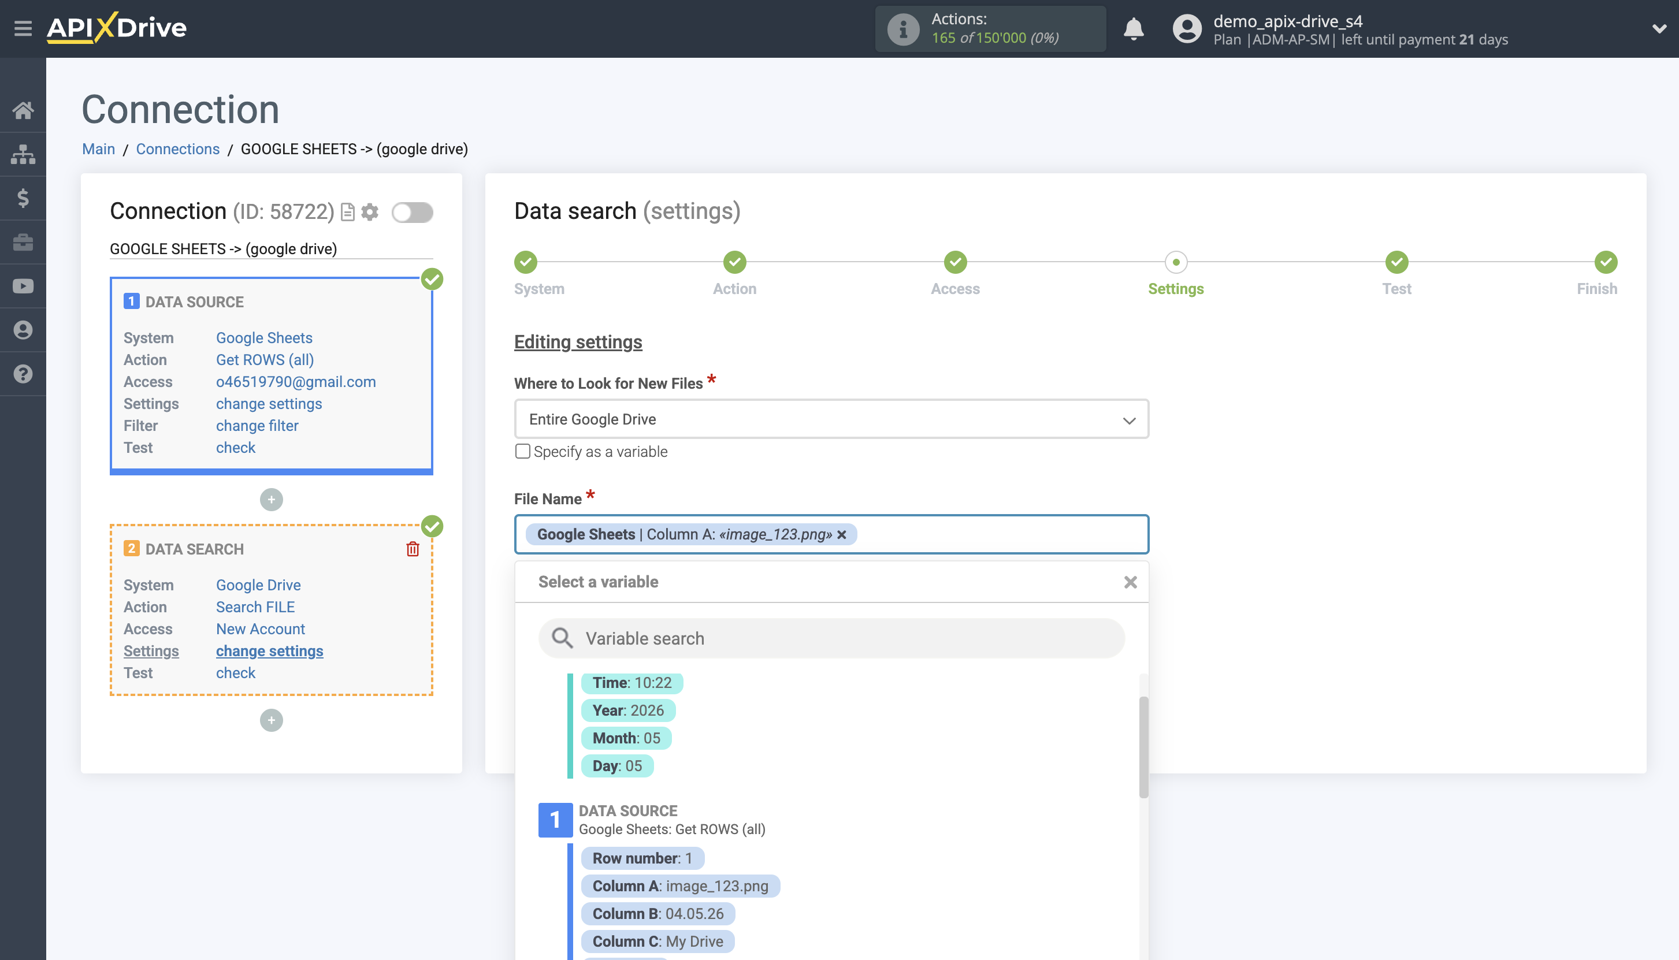
Task: Open the briefcase sidebar icon
Action: (23, 242)
